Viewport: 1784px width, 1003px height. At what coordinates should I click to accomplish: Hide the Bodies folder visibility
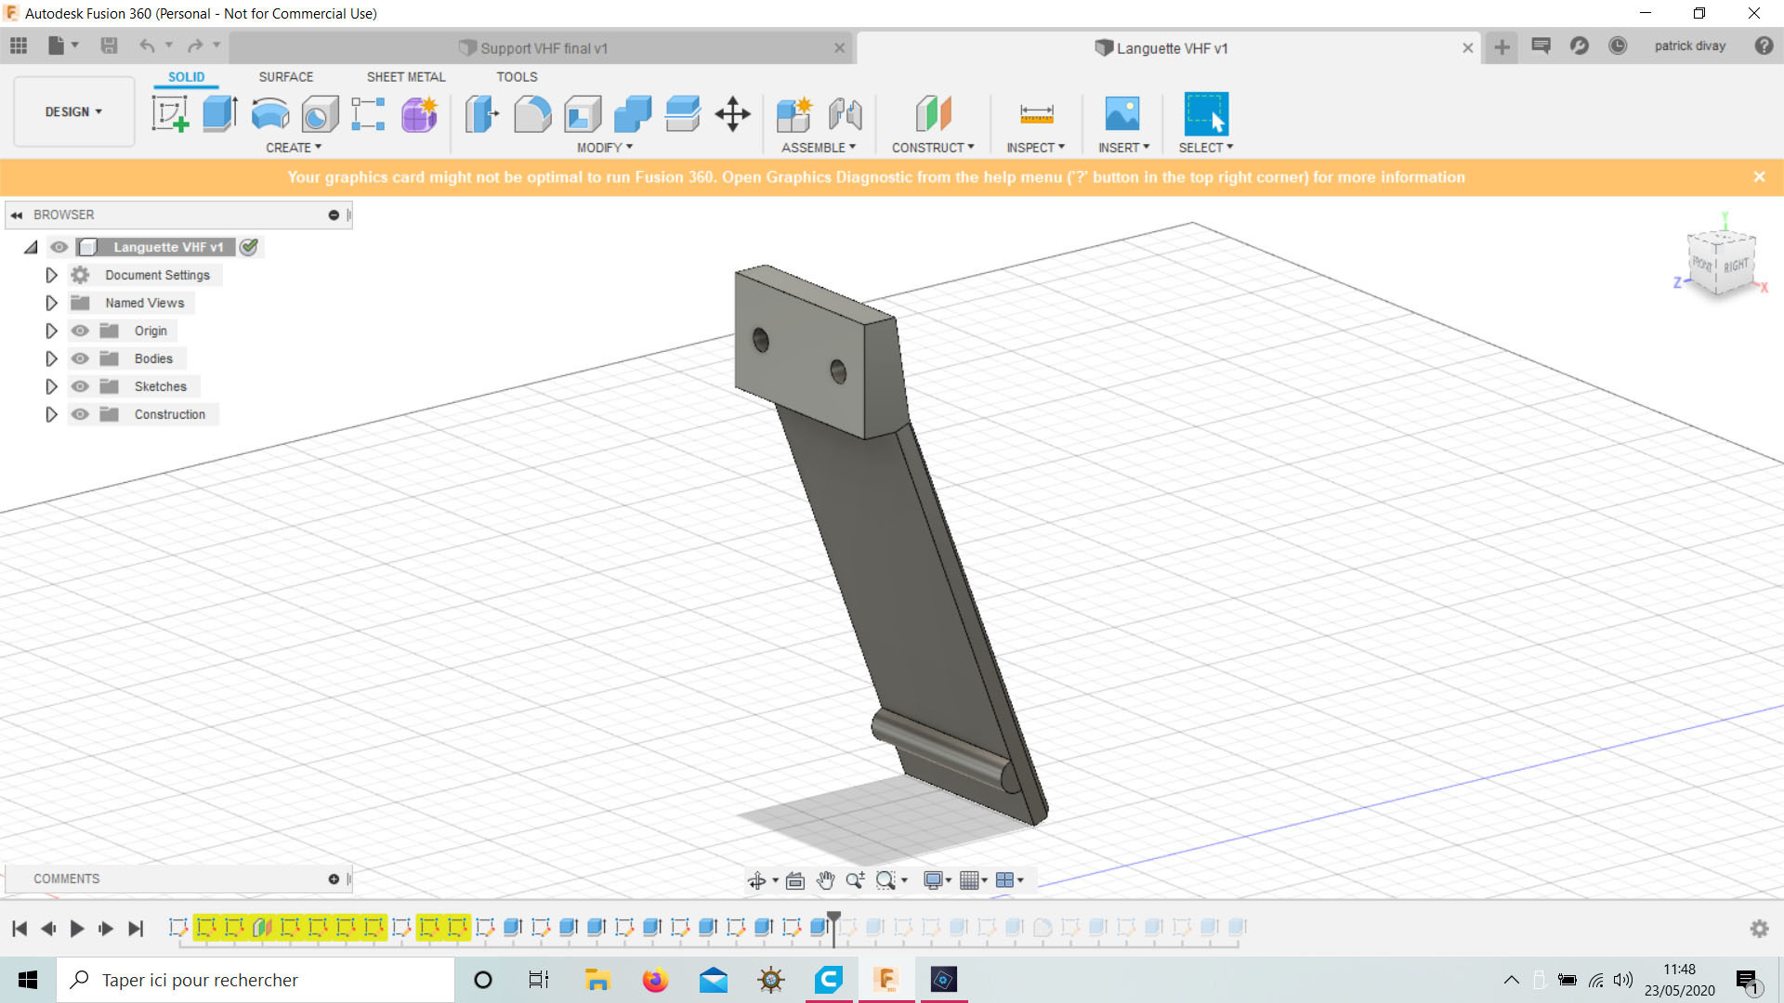click(x=80, y=358)
